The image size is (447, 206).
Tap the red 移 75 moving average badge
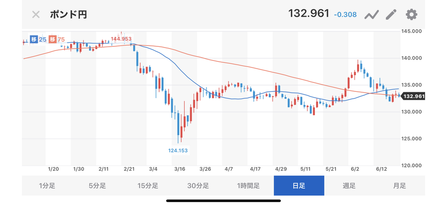point(57,39)
